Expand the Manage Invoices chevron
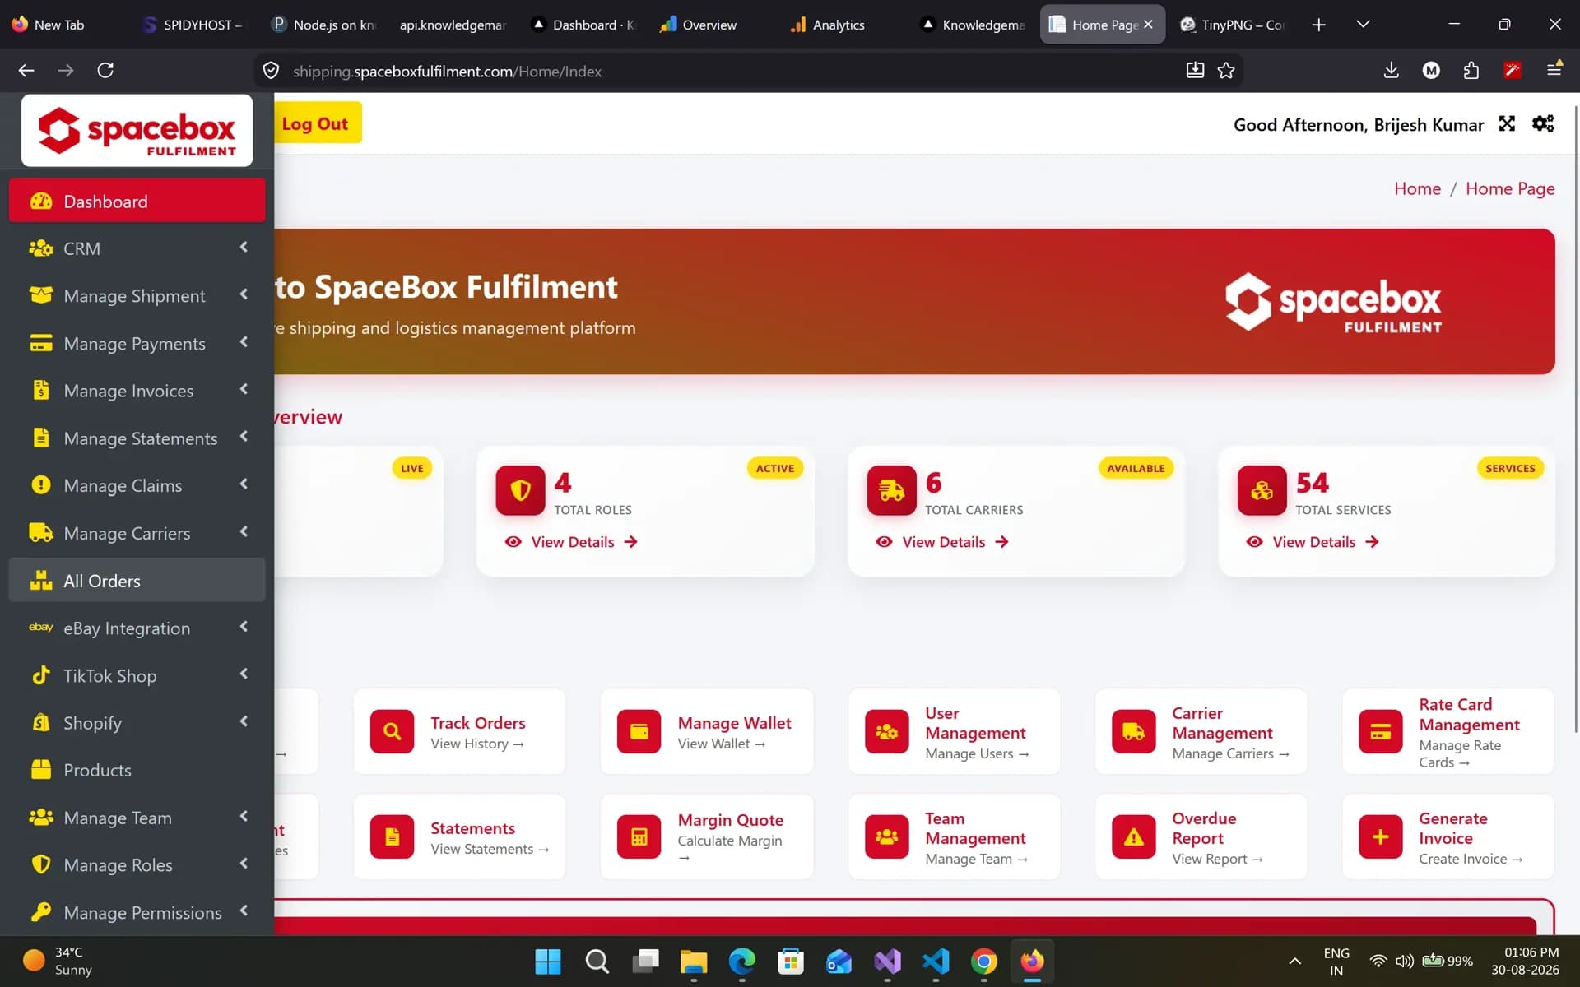Image resolution: width=1580 pixels, height=987 pixels. tap(244, 389)
